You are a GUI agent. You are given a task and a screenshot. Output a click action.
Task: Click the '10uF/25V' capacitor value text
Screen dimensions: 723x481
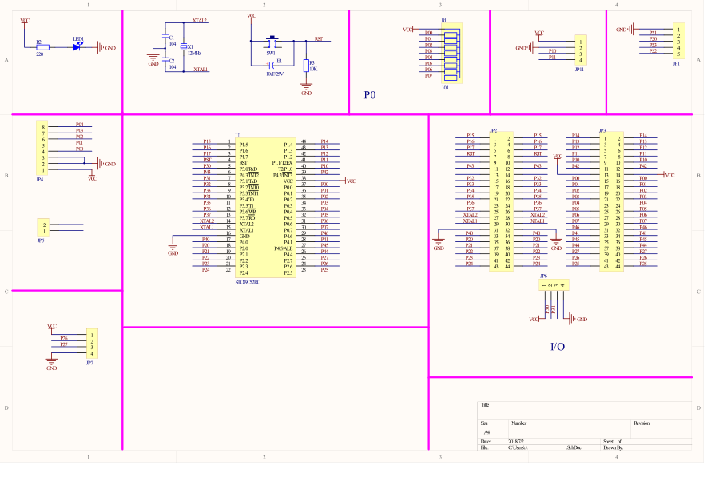pyautogui.click(x=275, y=74)
